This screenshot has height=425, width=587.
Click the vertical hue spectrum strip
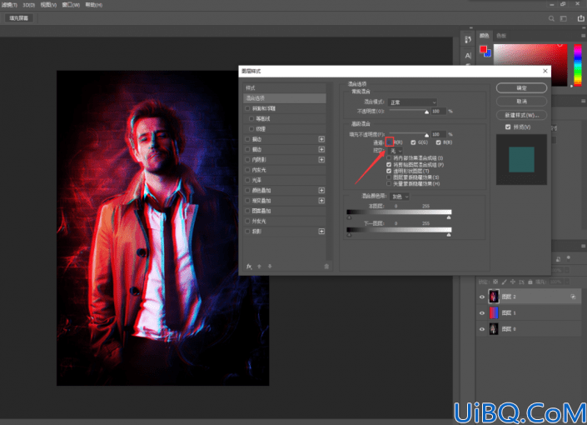(x=578, y=65)
